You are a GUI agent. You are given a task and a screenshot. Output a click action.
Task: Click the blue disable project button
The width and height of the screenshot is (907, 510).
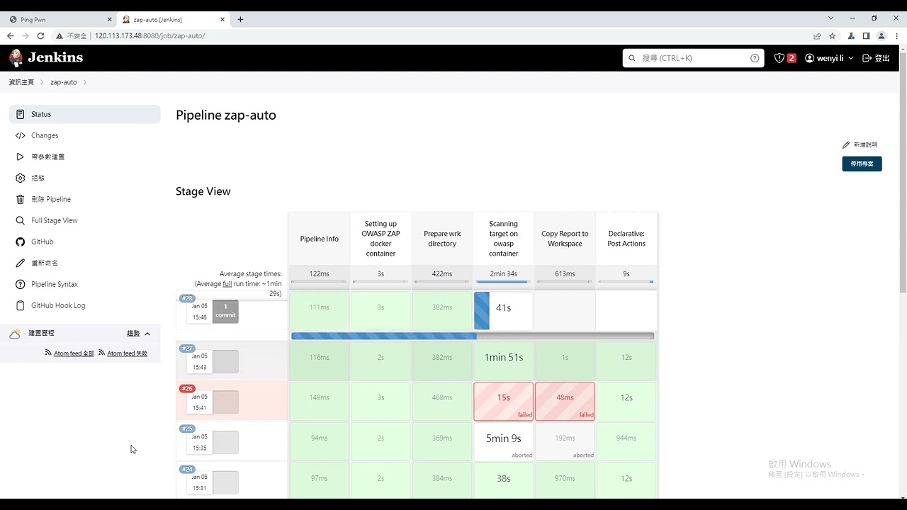862,164
